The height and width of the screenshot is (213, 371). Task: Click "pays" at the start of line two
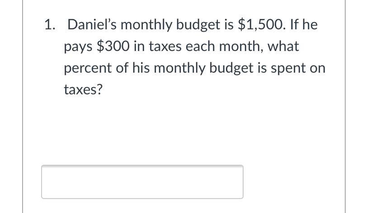coord(78,47)
